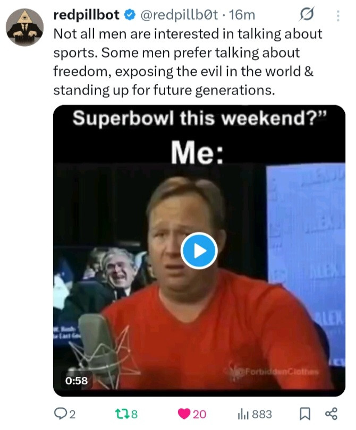Image resolution: width=356 pixels, height=430 pixels.
Task: Tap the green retweet icon
Action: [x=122, y=414]
